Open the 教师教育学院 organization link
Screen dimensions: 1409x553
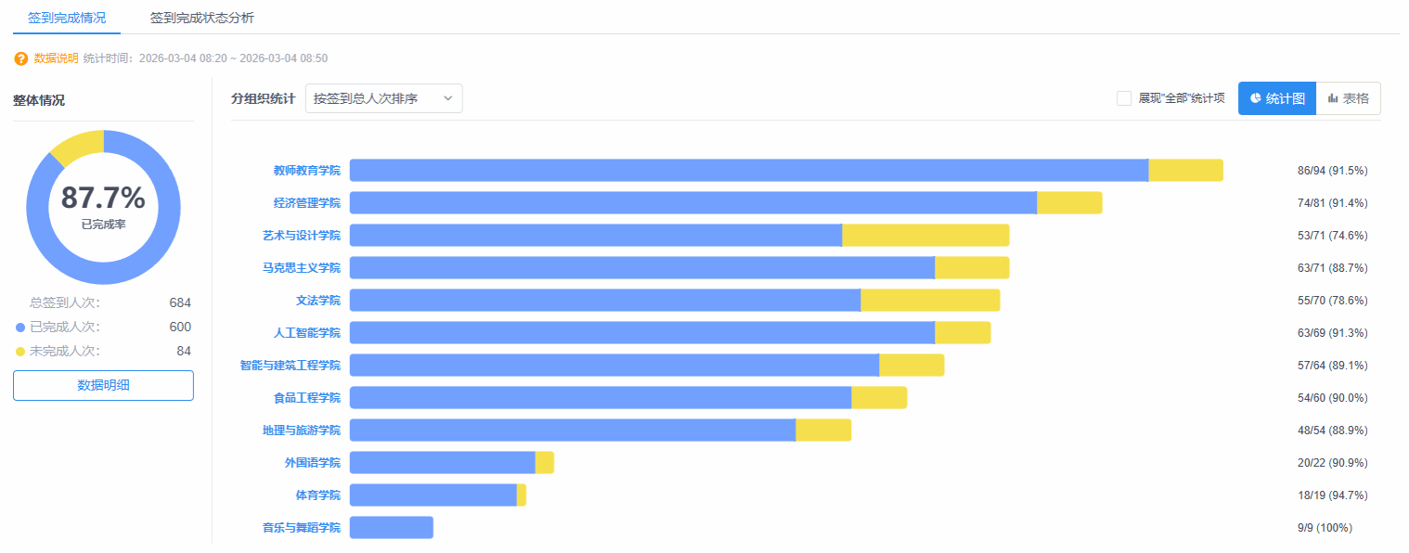(x=306, y=171)
